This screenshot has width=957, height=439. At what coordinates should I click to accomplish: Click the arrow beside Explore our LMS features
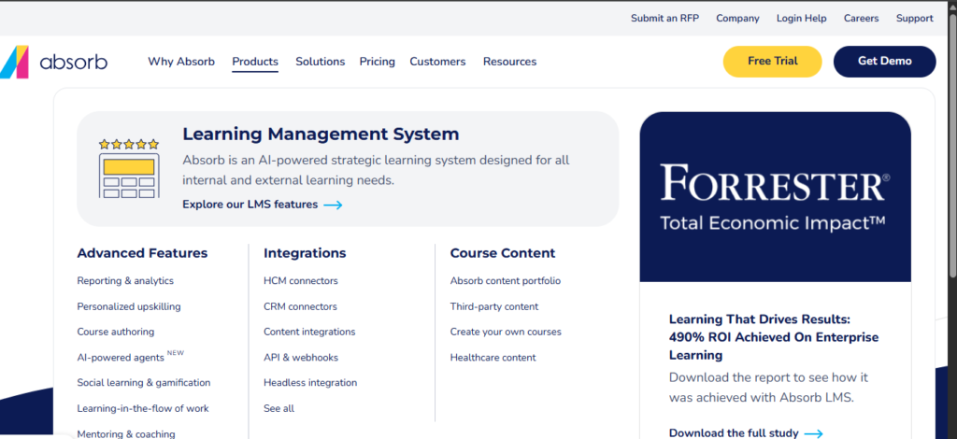[334, 205]
